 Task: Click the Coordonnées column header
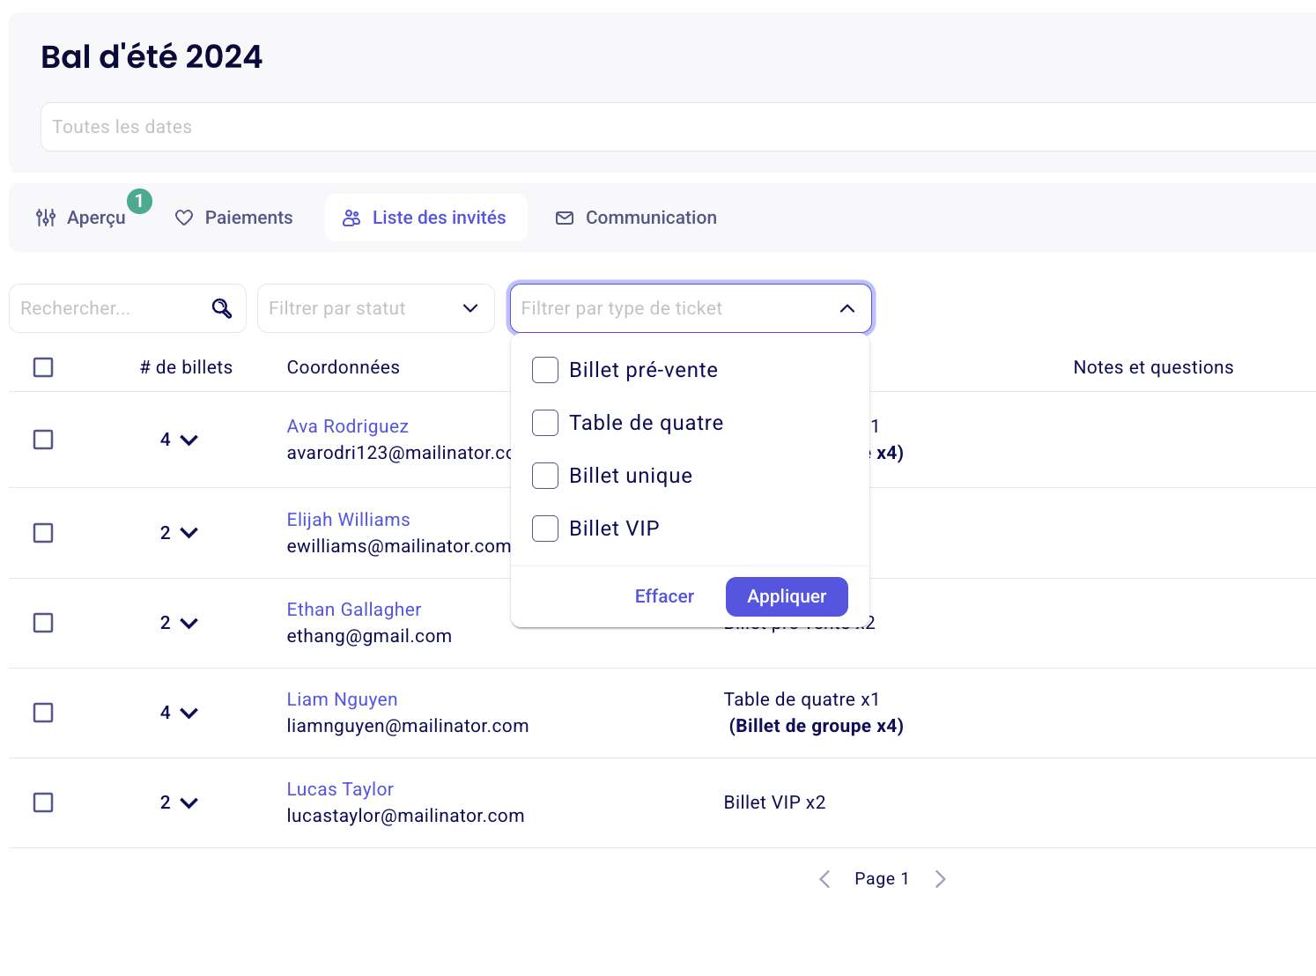click(343, 367)
